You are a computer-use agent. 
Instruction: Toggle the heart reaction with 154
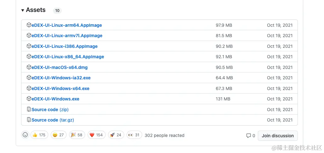(x=96, y=135)
